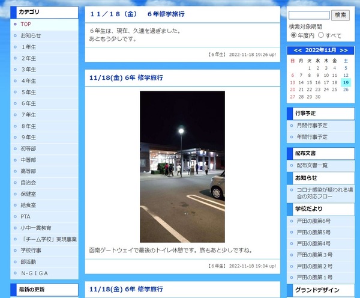Select calendar date 15
Viewport: 360px width, 298px height.
click(x=310, y=82)
